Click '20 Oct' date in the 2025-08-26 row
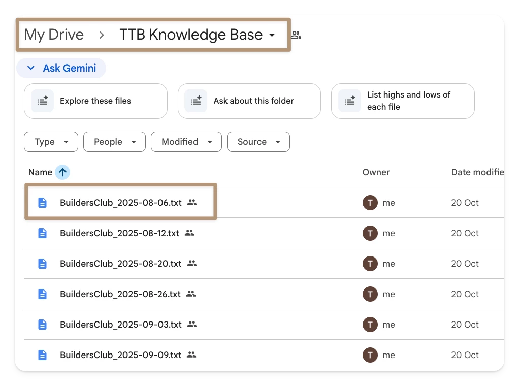519x386 pixels. (465, 294)
